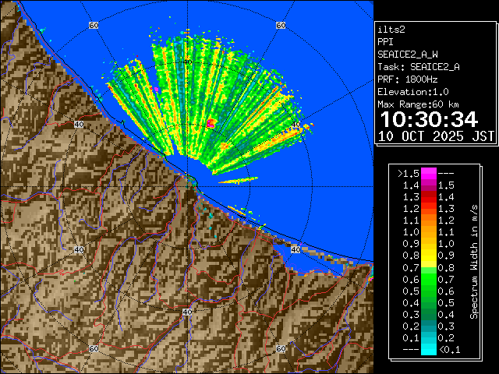499x374 pixels.
Task: Click the 'SEAICE2_A_W' product label
Action: click(408, 55)
